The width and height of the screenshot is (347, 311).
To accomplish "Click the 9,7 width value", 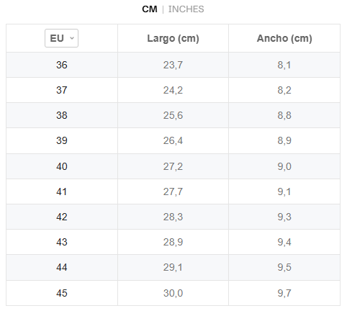I will pos(284,293).
